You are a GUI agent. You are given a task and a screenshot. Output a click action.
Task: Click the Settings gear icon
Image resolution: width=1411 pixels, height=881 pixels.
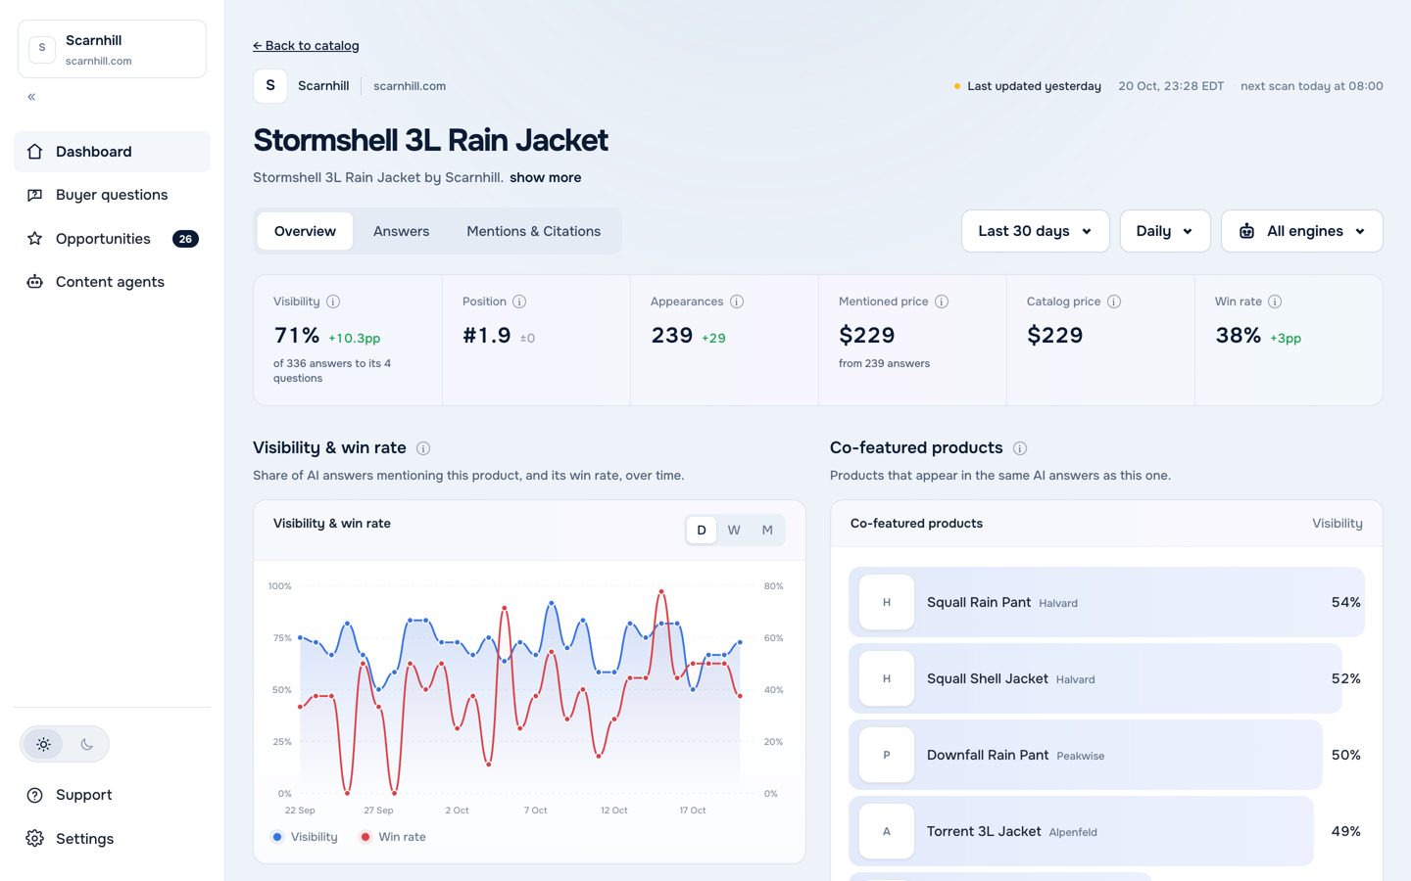[x=35, y=839]
